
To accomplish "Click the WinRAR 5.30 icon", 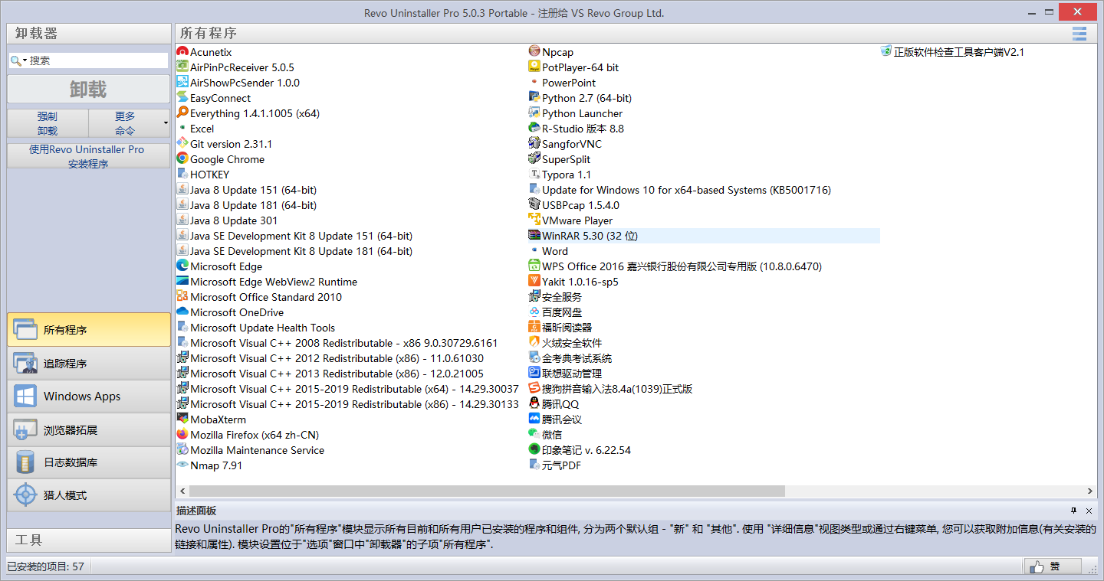I will click(x=534, y=236).
